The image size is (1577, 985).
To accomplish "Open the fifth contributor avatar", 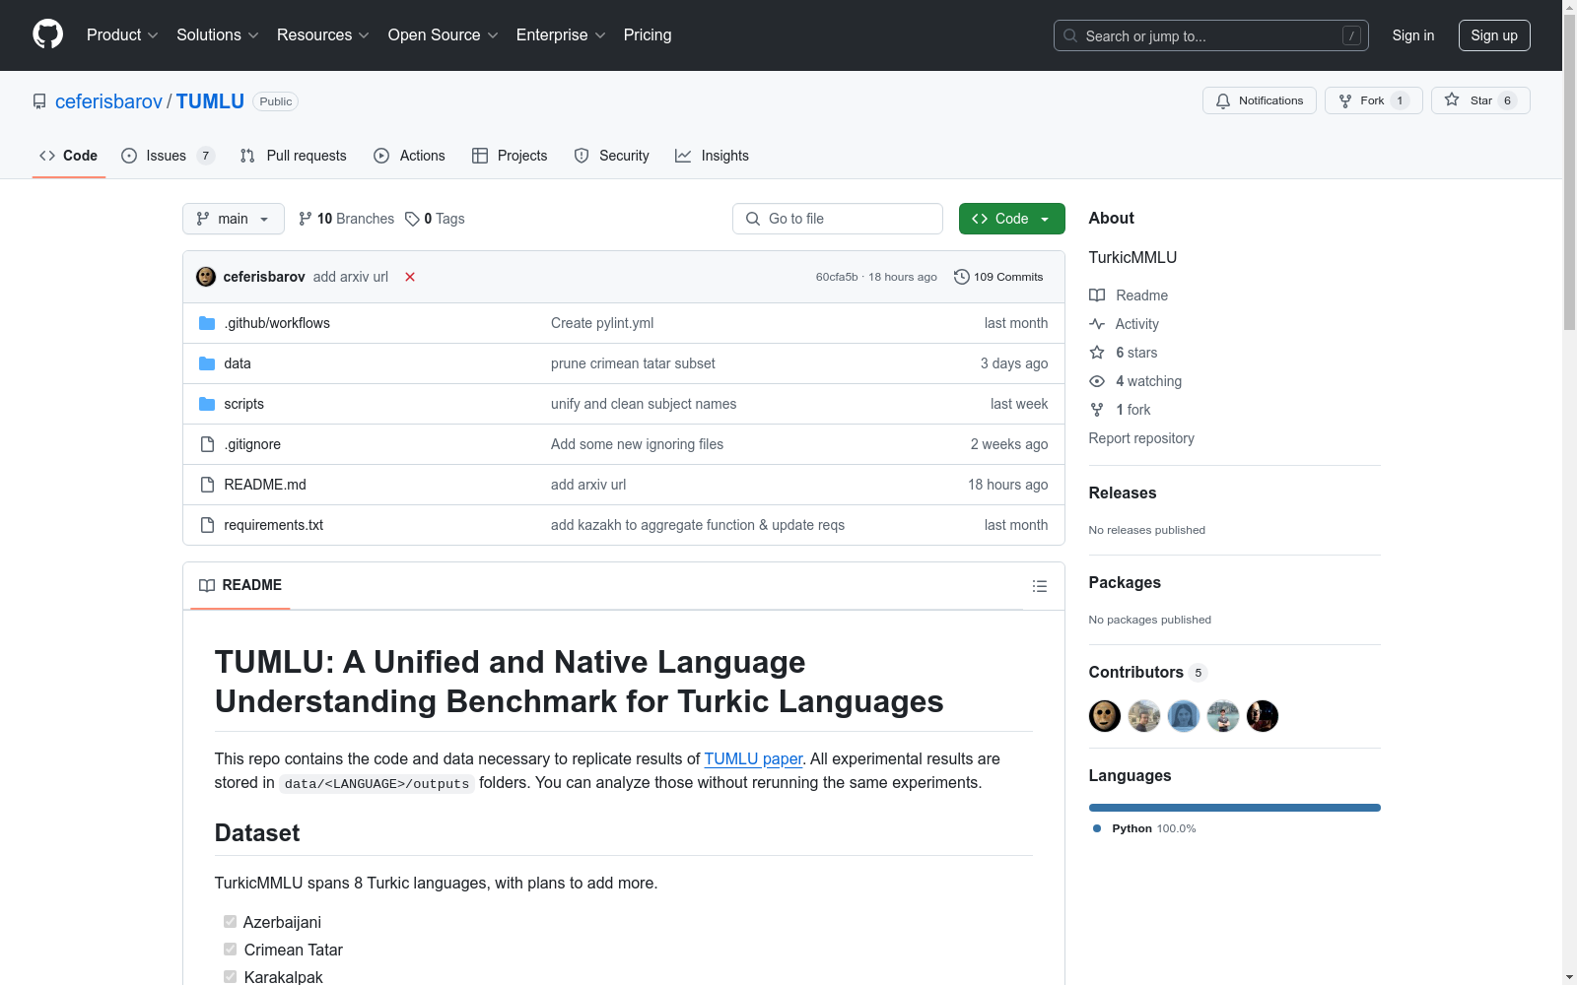I will point(1263,716).
